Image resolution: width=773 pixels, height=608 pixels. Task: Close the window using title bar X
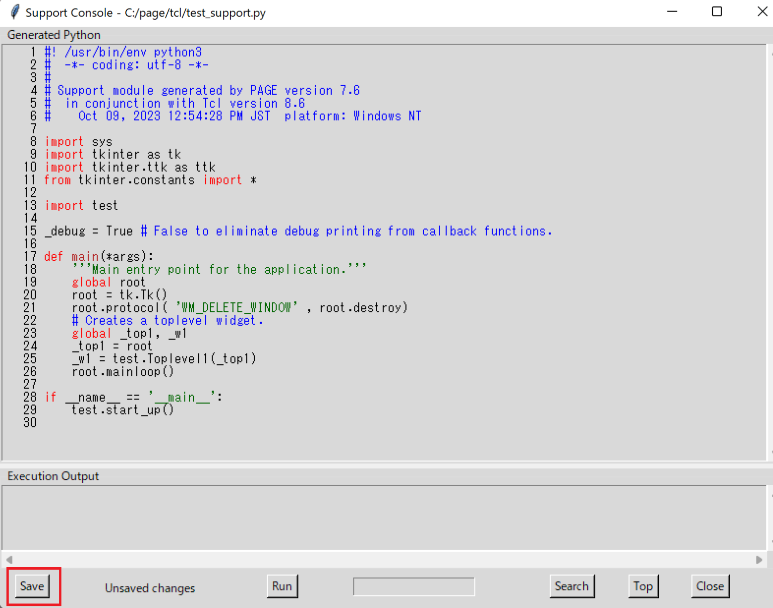[762, 12]
